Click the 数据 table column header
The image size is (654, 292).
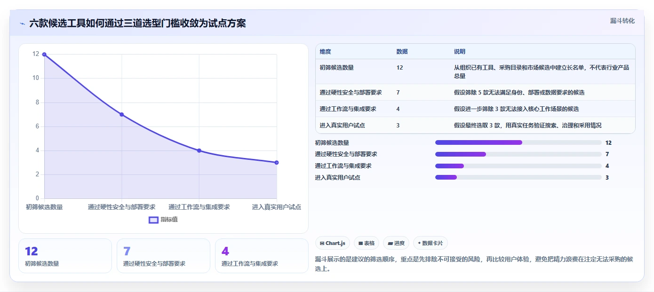(x=402, y=52)
